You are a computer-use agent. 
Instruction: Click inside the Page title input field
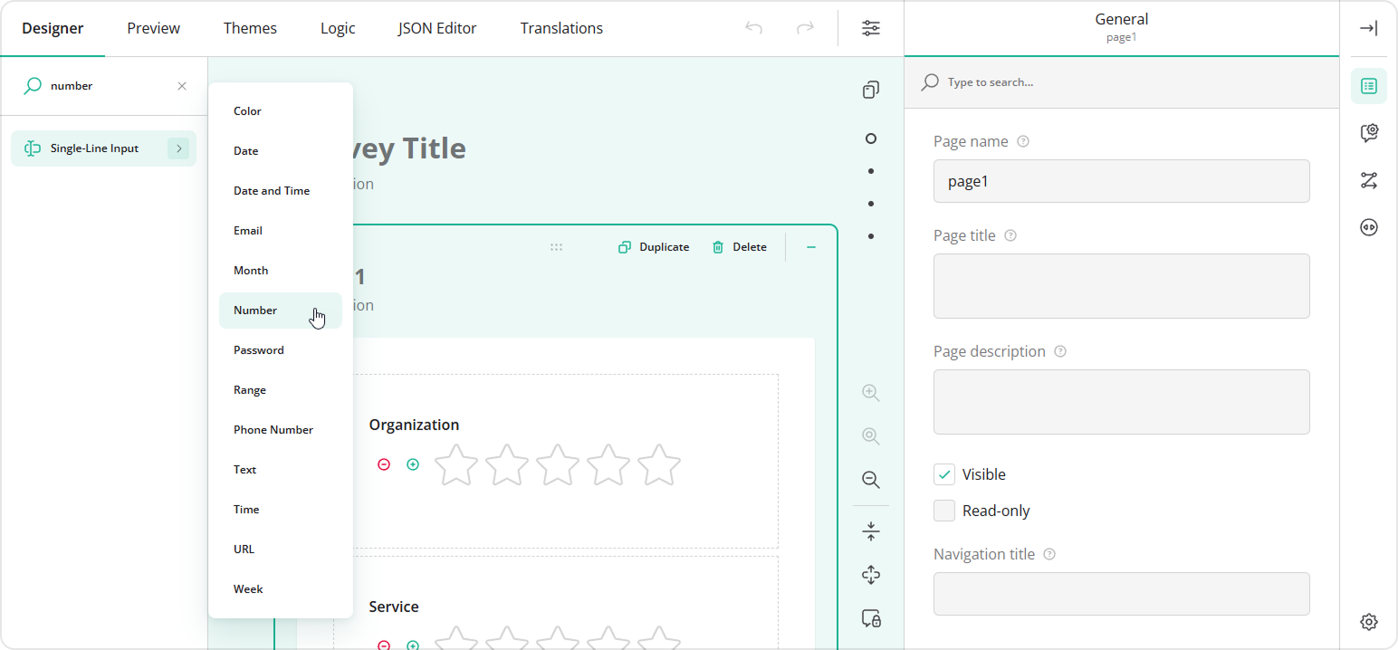click(x=1121, y=286)
